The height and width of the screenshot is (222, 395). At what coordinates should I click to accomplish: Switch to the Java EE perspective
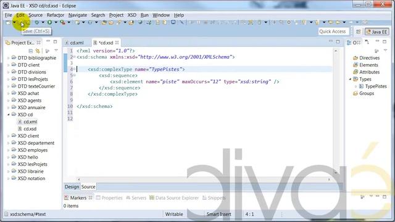(x=377, y=31)
